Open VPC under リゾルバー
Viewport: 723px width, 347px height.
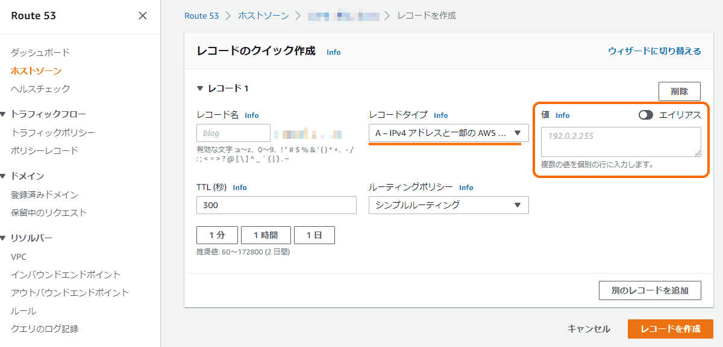point(19,257)
